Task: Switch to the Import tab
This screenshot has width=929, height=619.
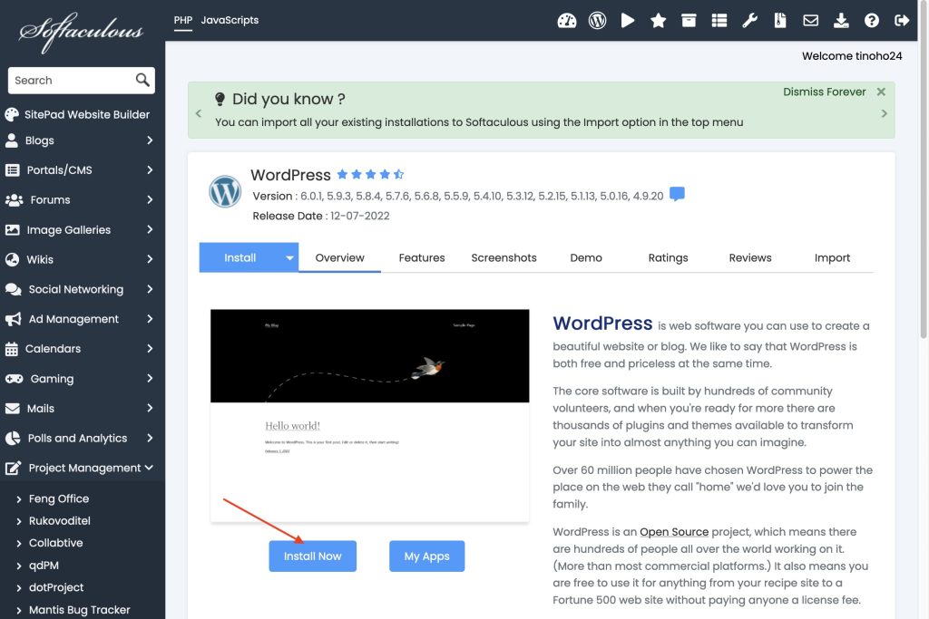Action: pyautogui.click(x=832, y=257)
